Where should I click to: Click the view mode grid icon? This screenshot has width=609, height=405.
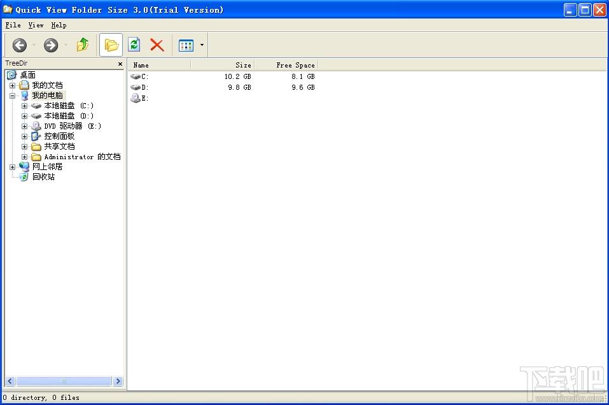point(186,45)
